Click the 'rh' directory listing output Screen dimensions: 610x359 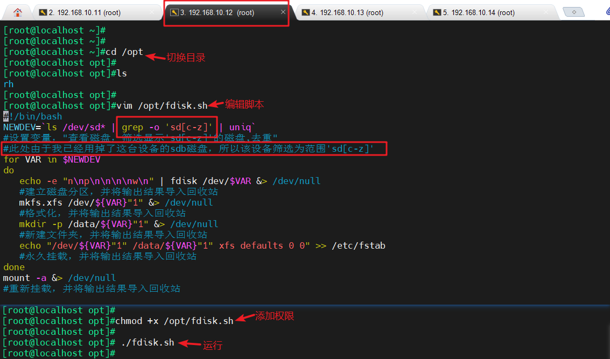[9, 84]
